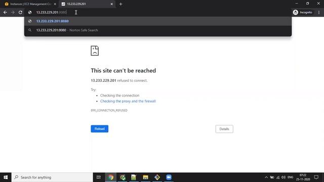Click the Incognito profile indicator
This screenshot has width=324, height=182.
click(303, 12)
